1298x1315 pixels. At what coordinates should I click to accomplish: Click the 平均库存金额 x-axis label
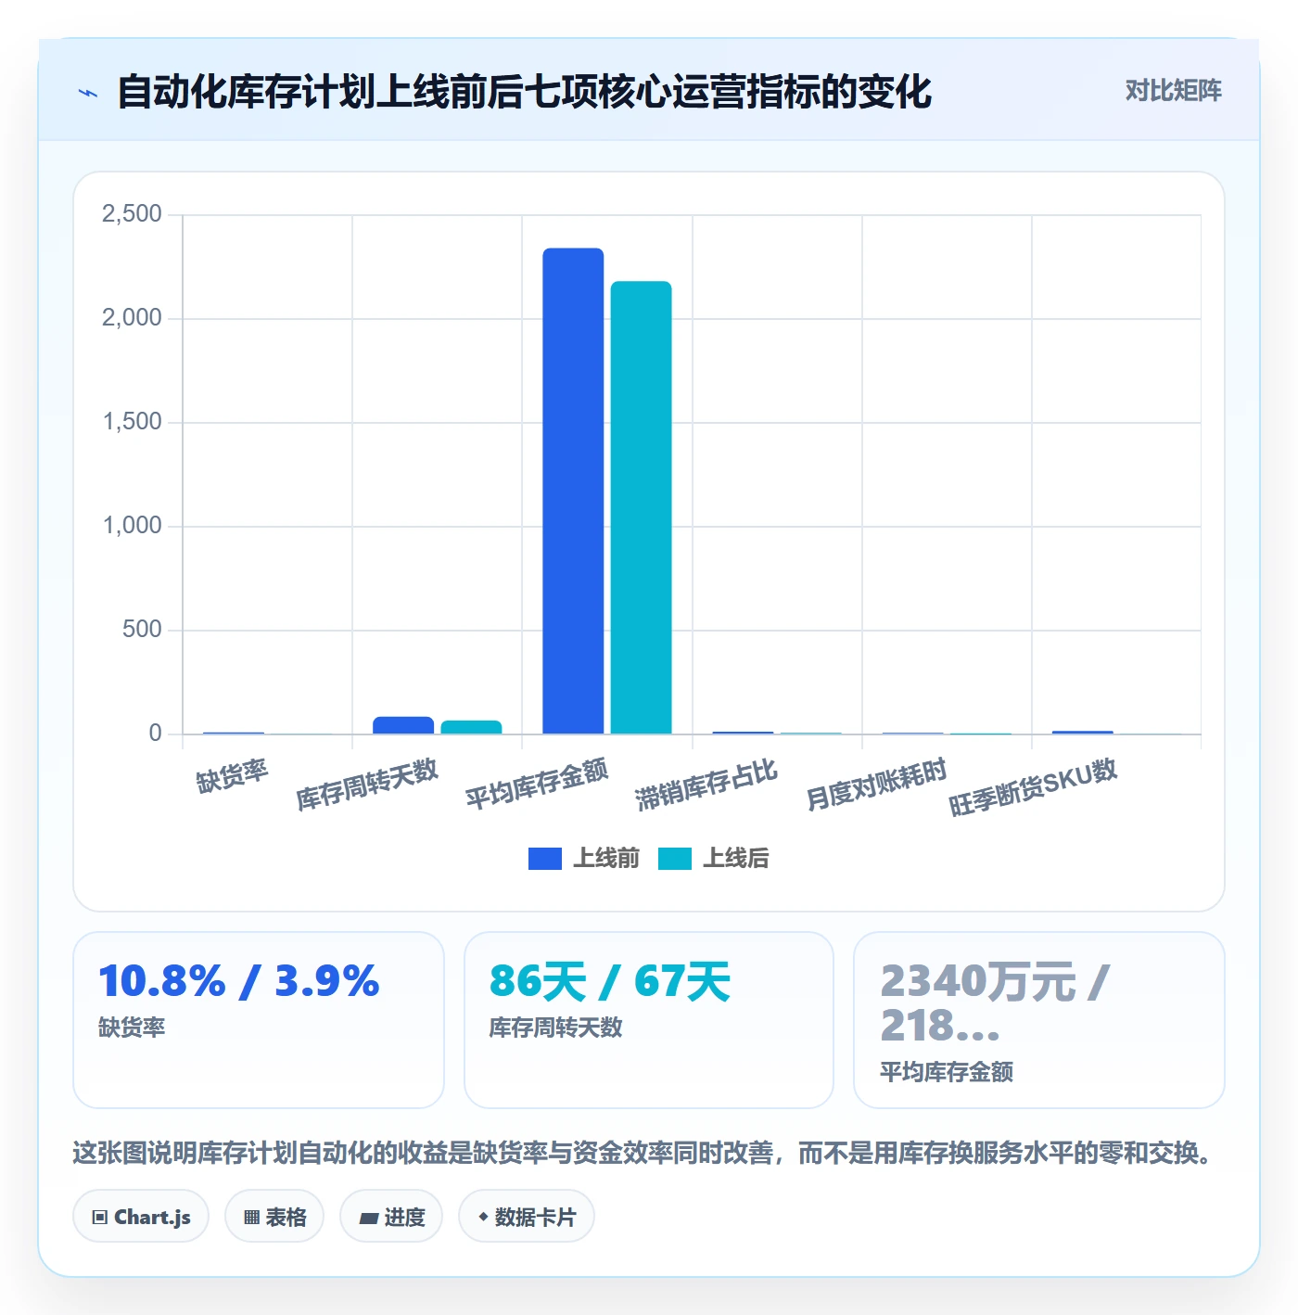point(537,784)
